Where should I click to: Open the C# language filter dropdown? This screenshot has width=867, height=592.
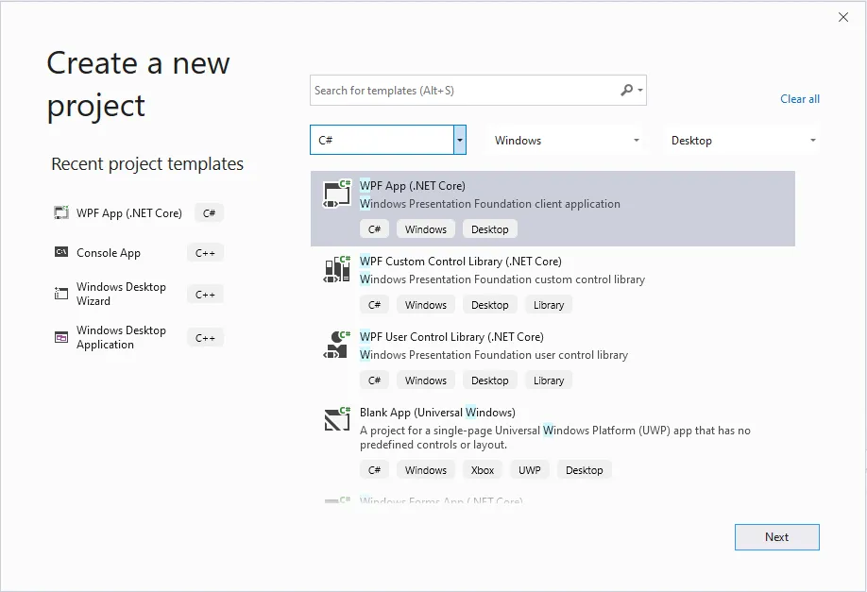point(459,140)
